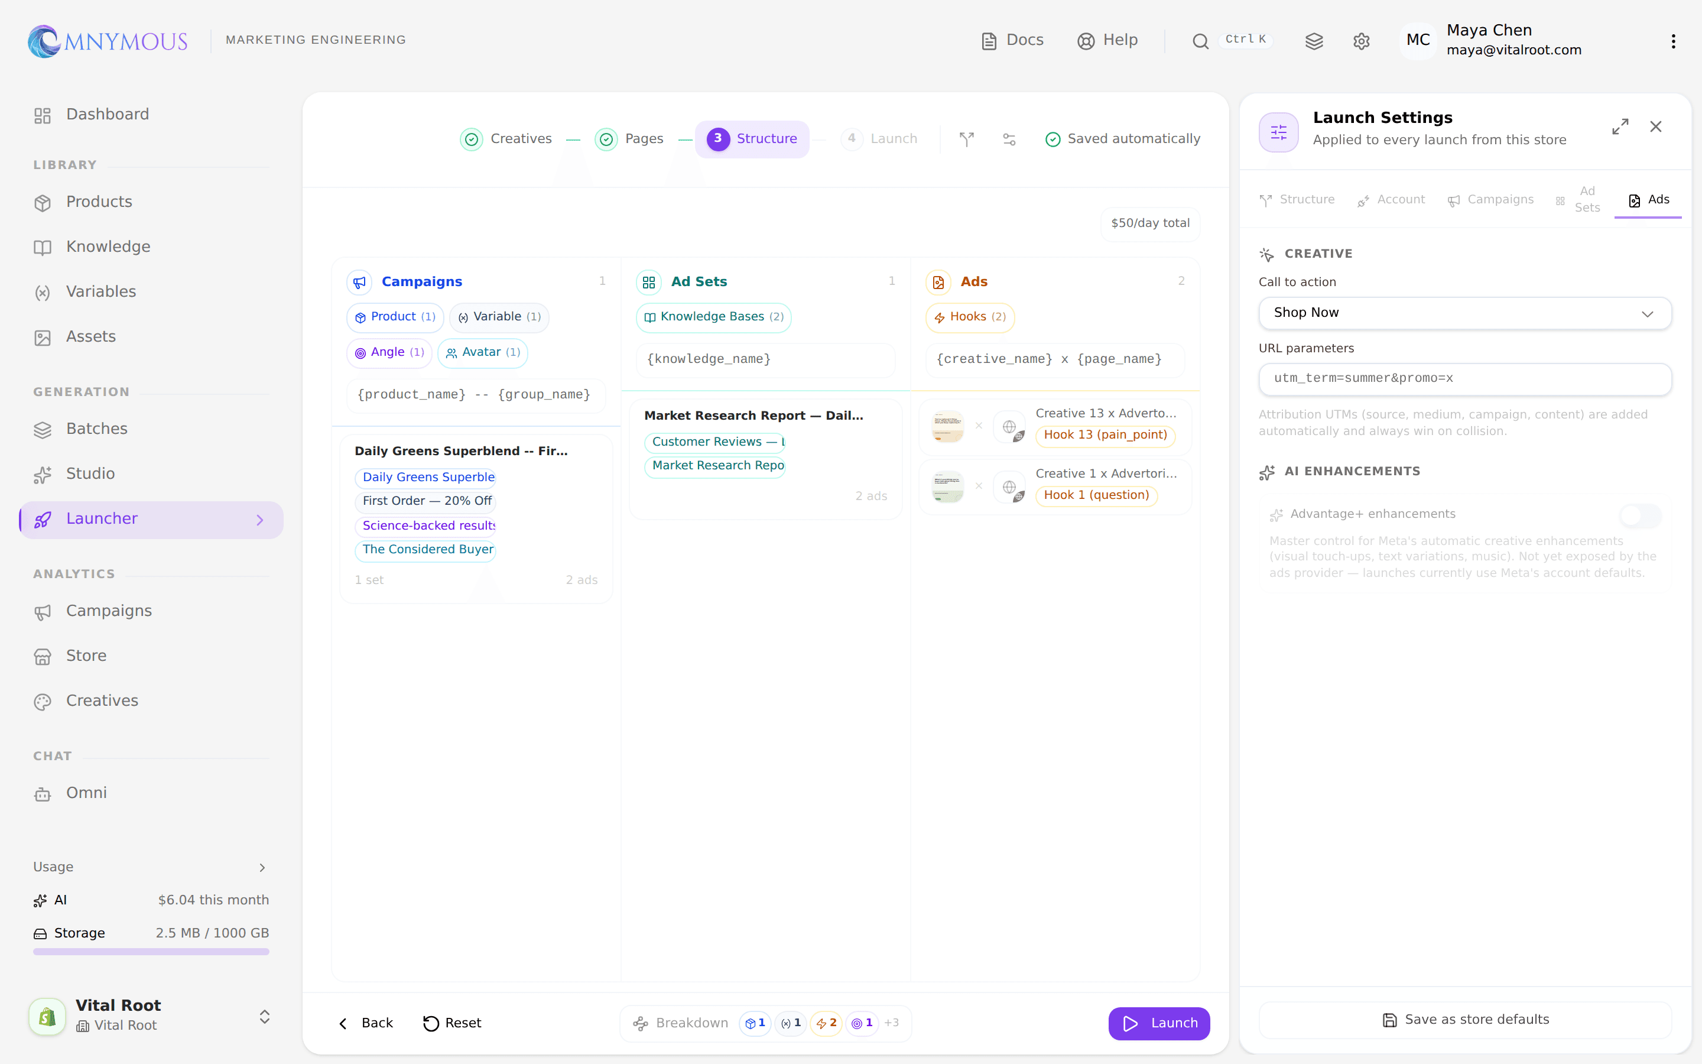The image size is (1702, 1064).
Task: Toggle the Hooks (2) chip
Action: tap(970, 317)
